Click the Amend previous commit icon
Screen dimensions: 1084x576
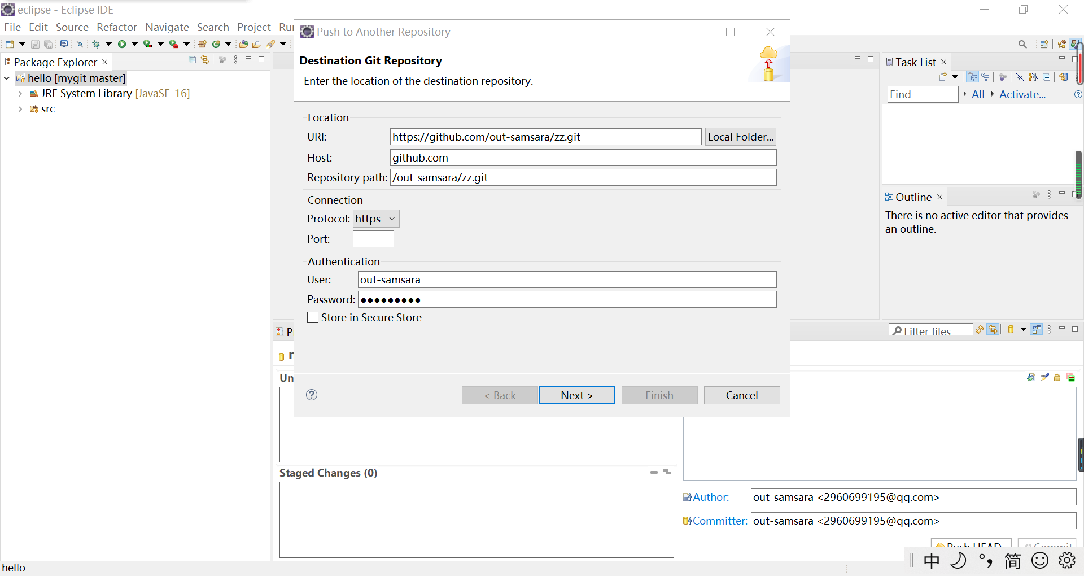coord(1031,377)
